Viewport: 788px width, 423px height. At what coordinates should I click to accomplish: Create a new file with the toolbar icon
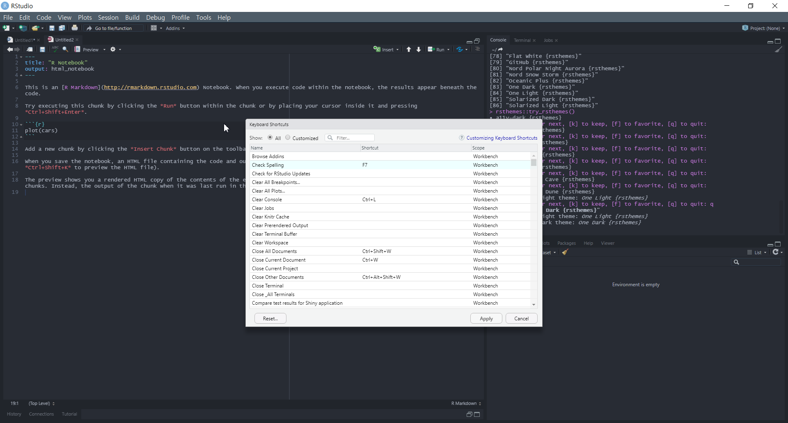pos(6,28)
